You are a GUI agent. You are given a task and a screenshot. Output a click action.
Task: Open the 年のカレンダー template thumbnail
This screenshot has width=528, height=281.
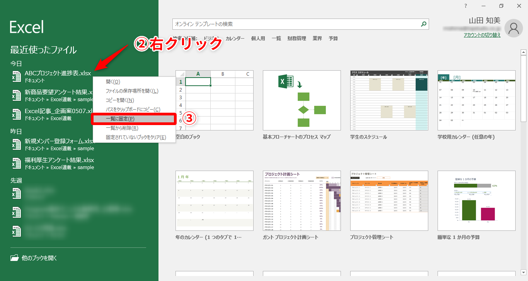(215, 201)
